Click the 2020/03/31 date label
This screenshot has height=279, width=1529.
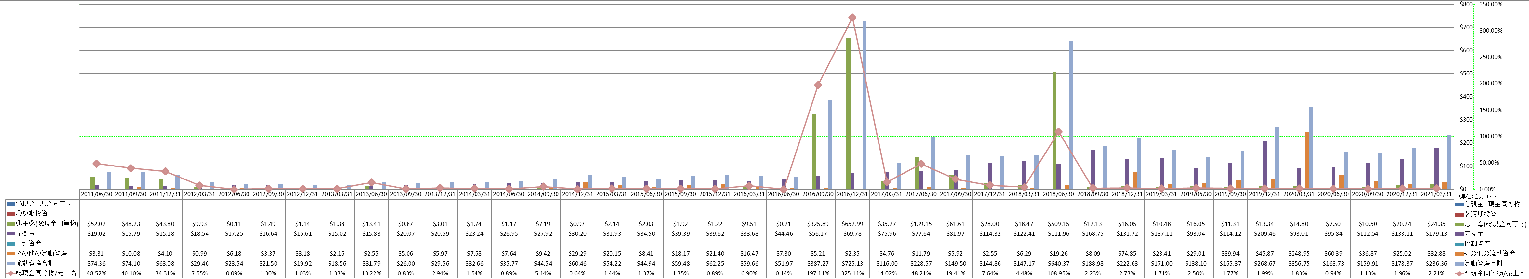tap(1299, 194)
